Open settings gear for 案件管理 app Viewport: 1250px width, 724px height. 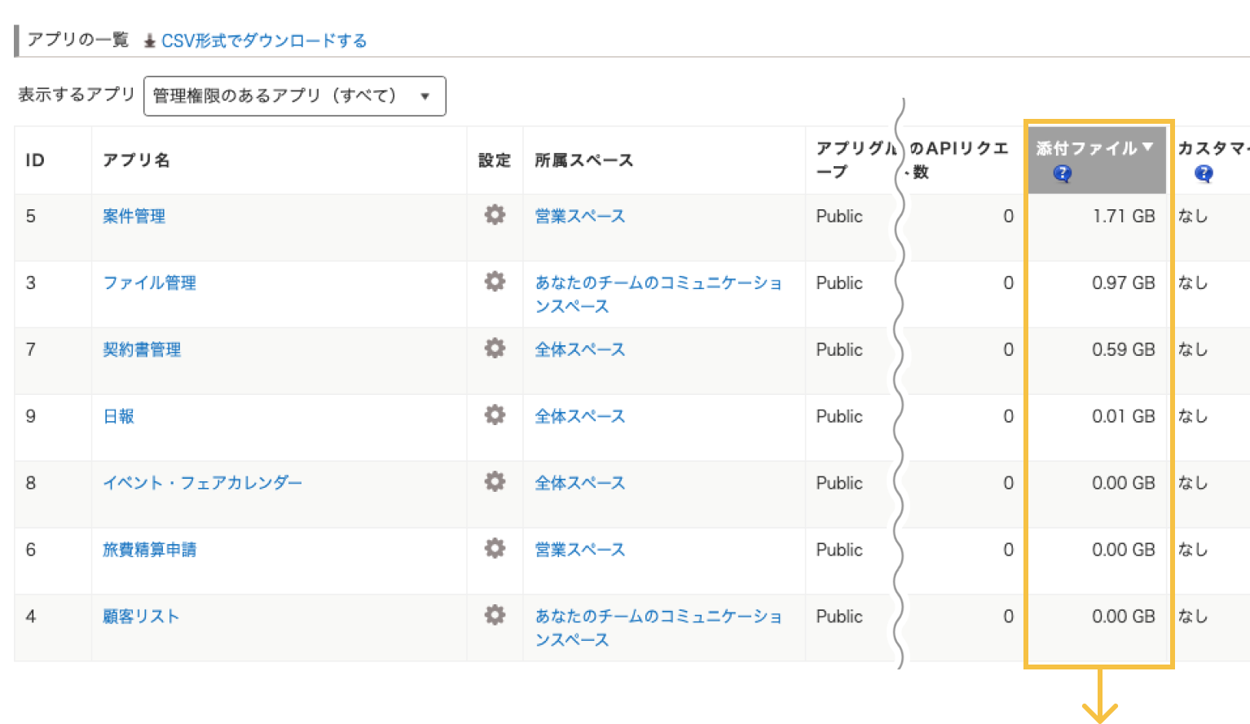coord(494,214)
